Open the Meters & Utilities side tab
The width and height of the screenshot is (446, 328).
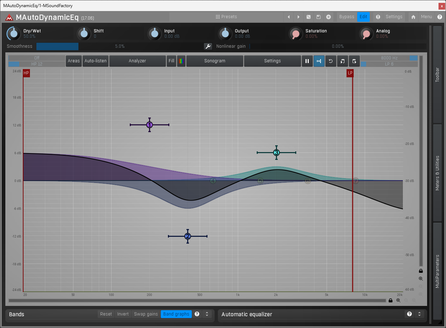(437, 173)
